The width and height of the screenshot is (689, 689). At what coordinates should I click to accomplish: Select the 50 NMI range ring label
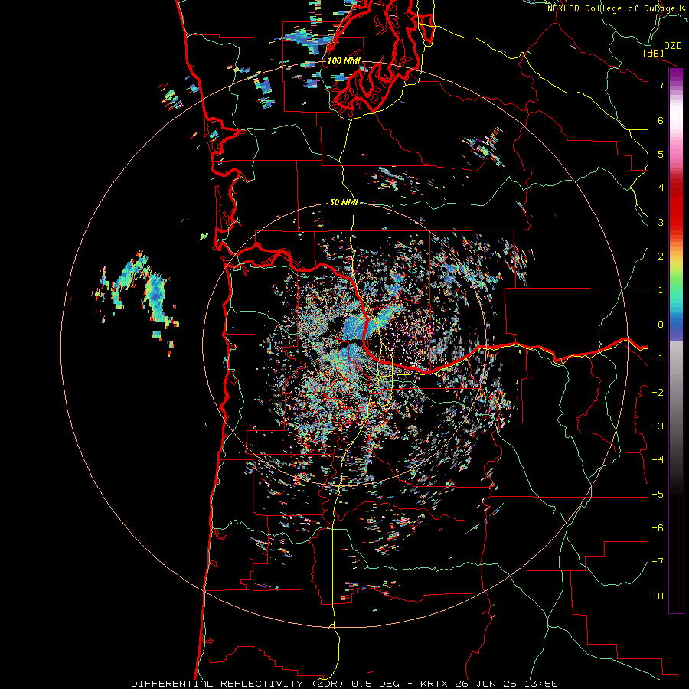(344, 203)
